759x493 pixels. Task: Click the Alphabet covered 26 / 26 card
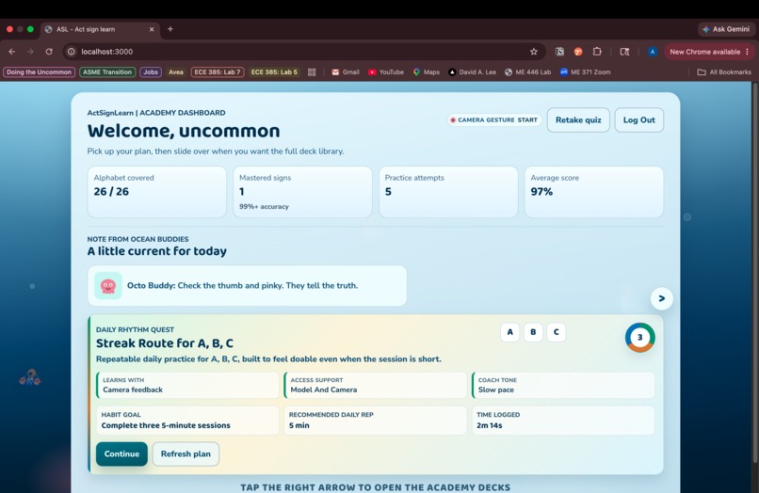(x=157, y=192)
